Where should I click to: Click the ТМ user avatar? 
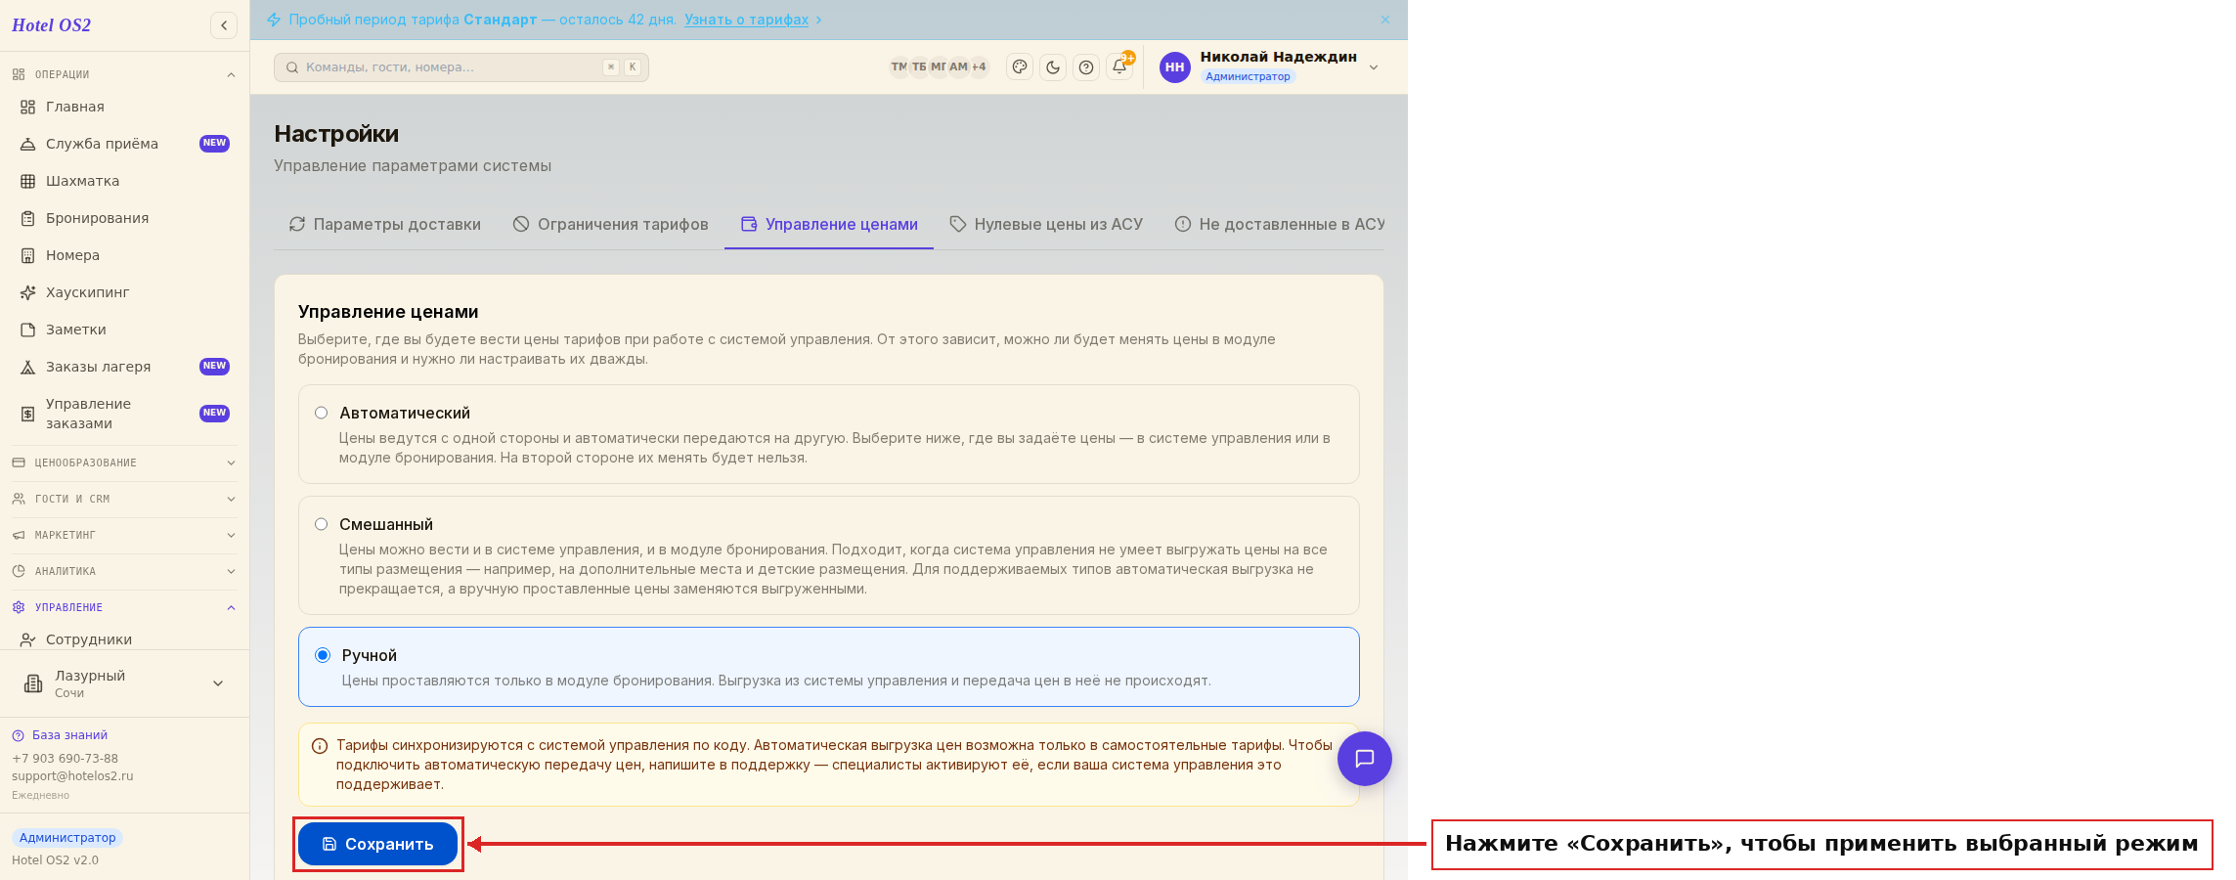click(899, 67)
